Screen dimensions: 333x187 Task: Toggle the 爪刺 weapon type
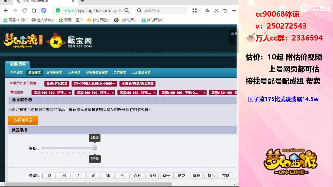point(182,176)
